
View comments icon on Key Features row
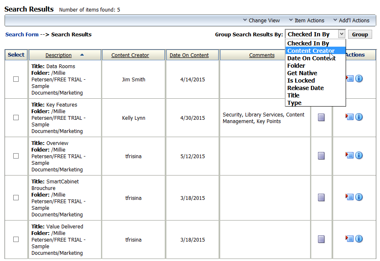(321, 117)
